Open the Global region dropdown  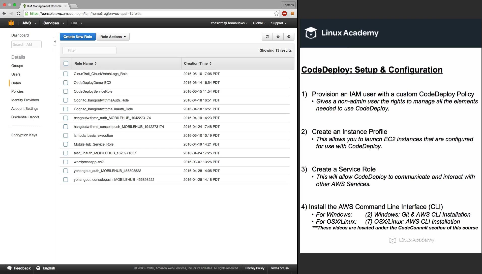(x=259, y=23)
